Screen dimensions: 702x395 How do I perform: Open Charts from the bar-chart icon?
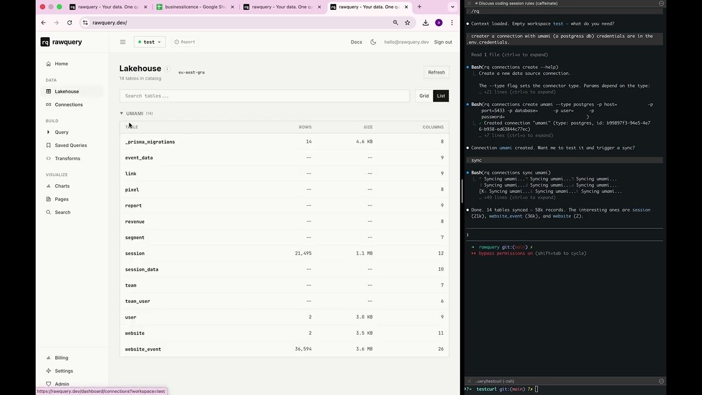tap(48, 186)
